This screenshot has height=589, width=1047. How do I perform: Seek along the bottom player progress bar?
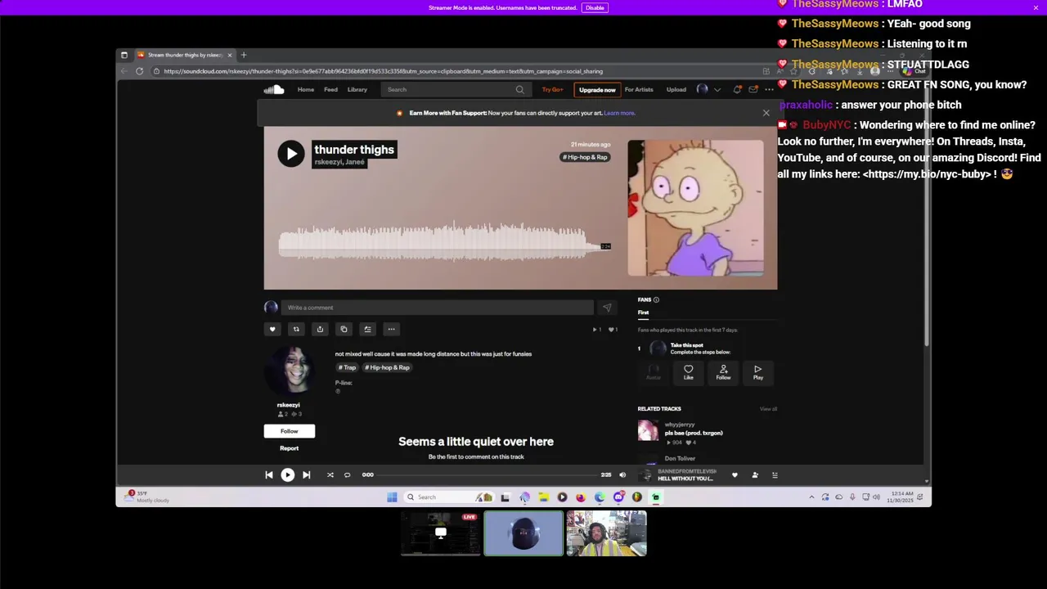(x=488, y=474)
